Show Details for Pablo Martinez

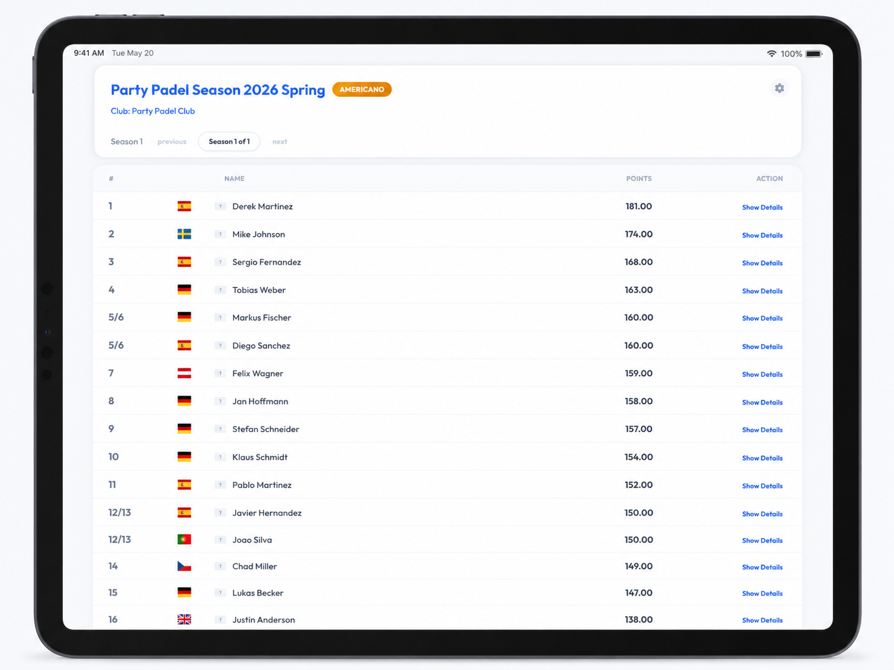click(x=762, y=486)
